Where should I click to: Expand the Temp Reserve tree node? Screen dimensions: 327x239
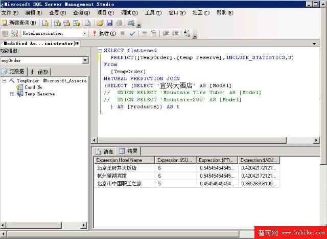(x=12, y=94)
